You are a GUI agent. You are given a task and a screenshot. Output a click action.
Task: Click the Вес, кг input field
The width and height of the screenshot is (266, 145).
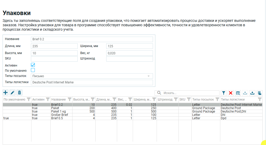coord(129,53)
